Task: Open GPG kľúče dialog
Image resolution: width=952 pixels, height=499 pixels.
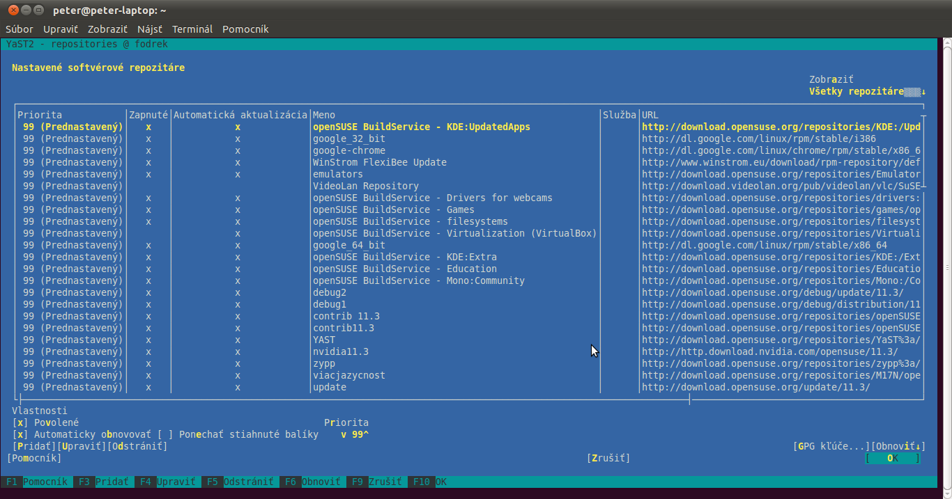Action: (x=831, y=446)
